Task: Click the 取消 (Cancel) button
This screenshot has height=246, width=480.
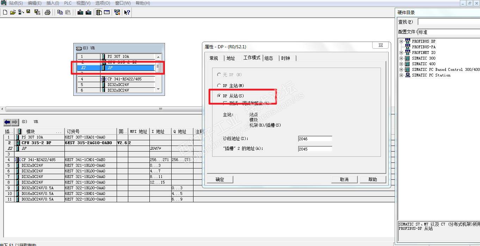Action: (344, 179)
